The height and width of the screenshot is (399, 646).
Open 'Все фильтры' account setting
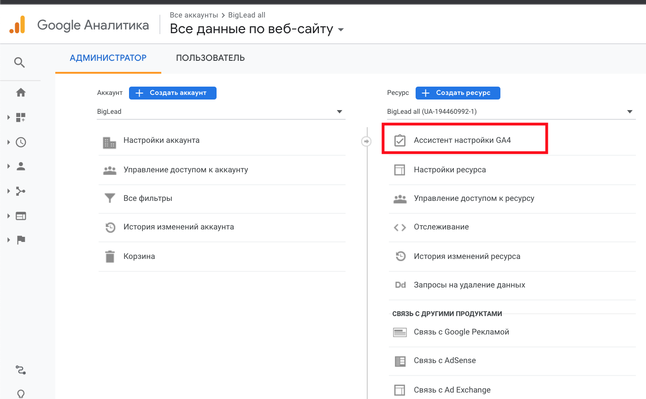coord(147,198)
